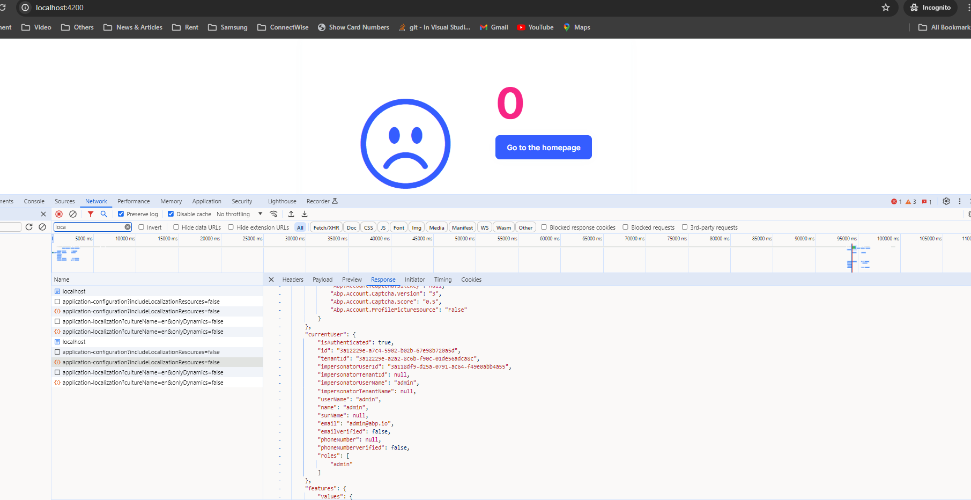
Task: Open DevTools settings gear
Action: pos(946,201)
